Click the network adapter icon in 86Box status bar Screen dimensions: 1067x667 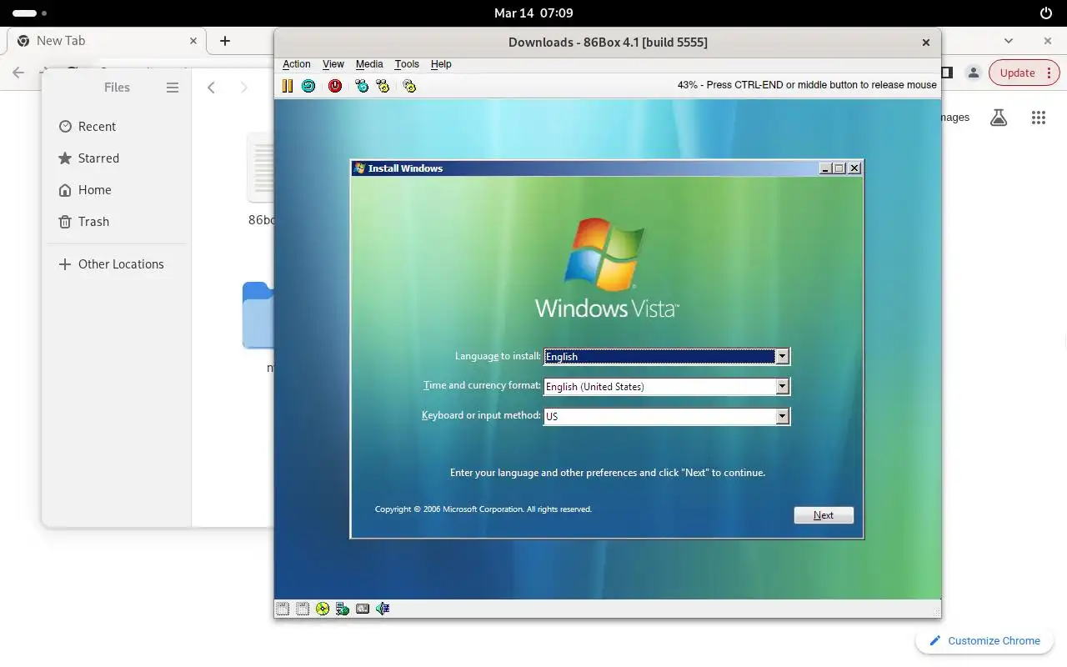click(x=343, y=609)
